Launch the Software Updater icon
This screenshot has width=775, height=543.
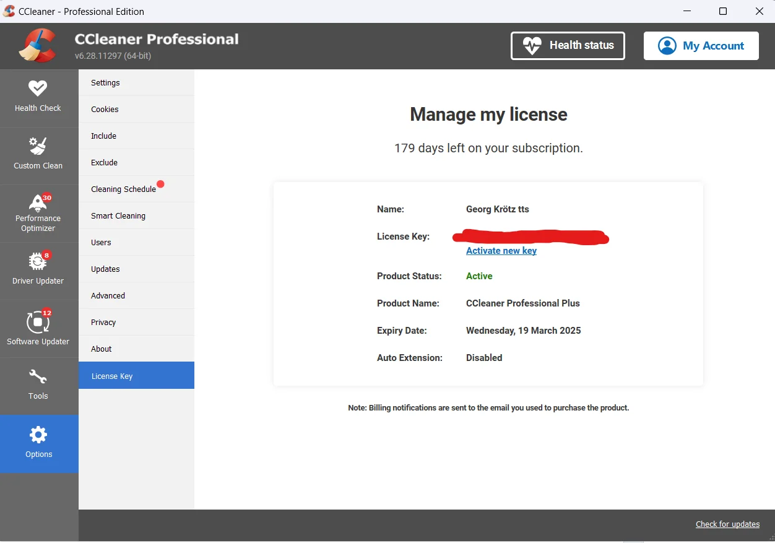click(x=38, y=322)
